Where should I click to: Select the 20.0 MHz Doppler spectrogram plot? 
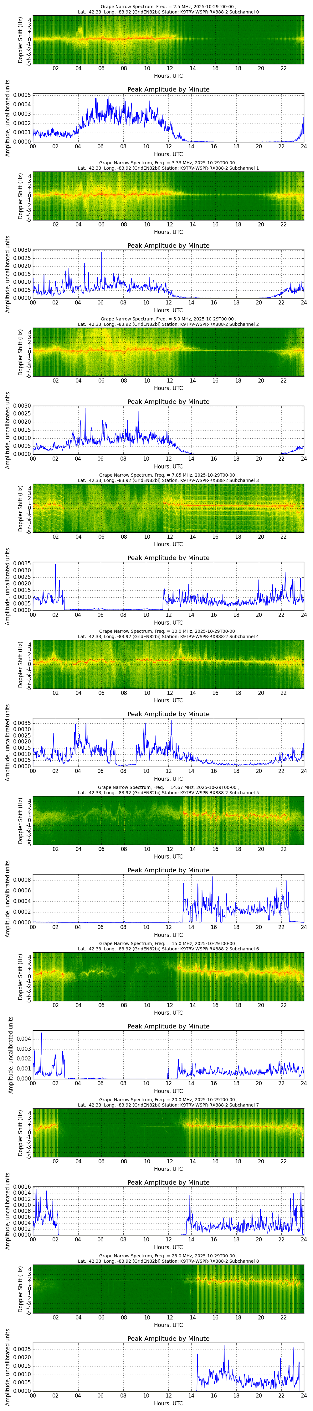pos(168,1132)
